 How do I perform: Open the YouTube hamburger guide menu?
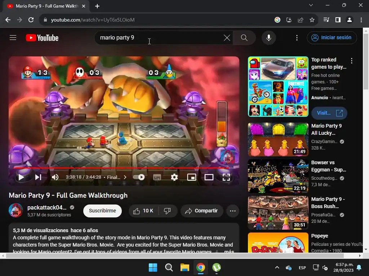[x=13, y=37]
